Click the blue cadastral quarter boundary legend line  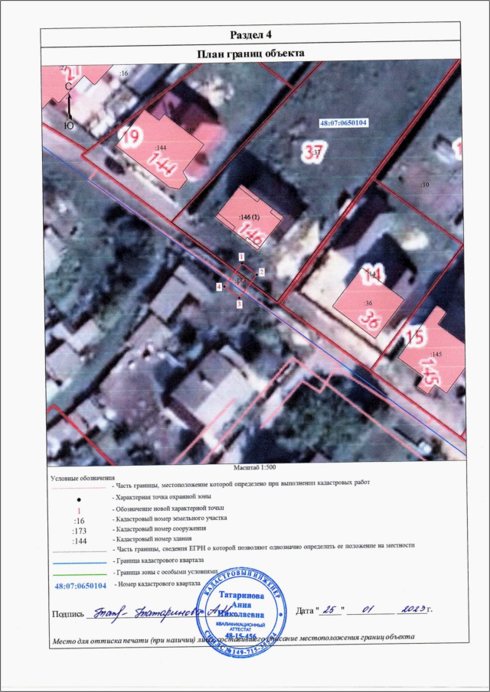77,560
